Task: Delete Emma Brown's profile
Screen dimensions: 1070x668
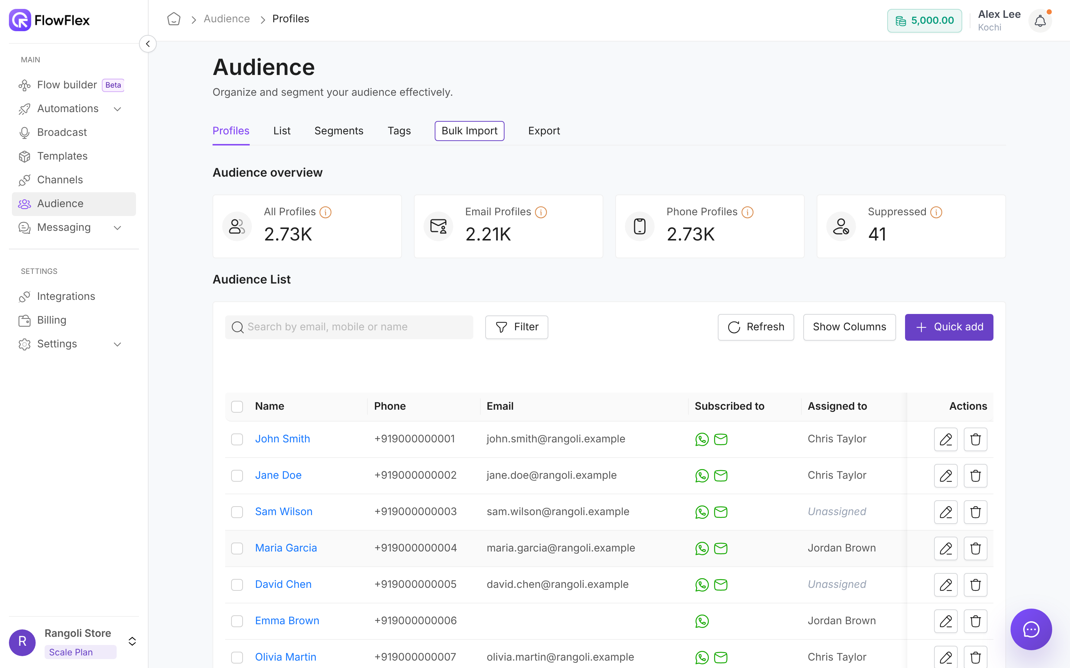Action: (975, 621)
